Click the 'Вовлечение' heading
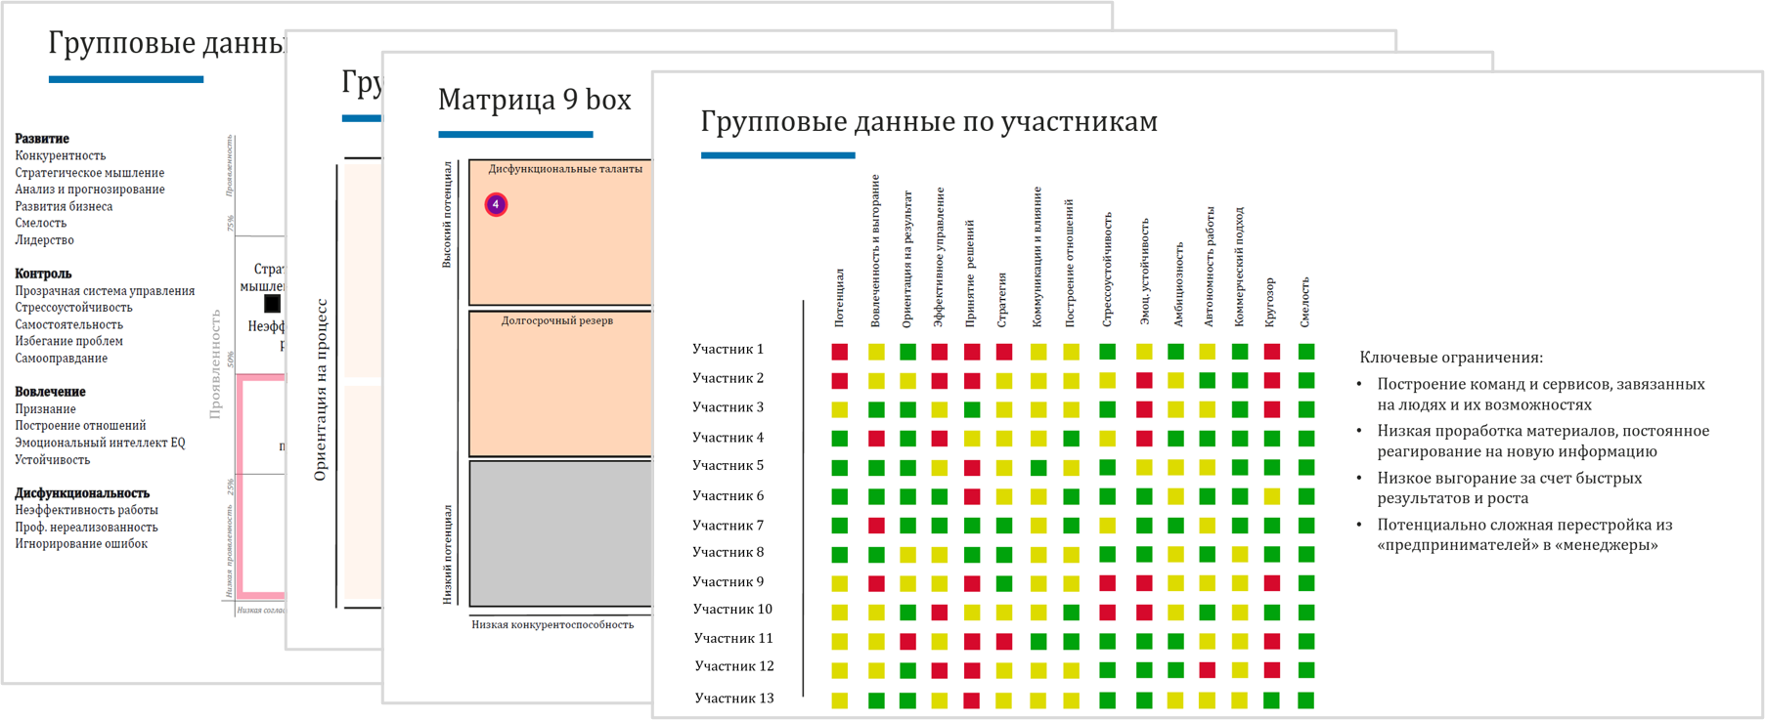Image resolution: width=1765 pixels, height=720 pixels. point(50,392)
